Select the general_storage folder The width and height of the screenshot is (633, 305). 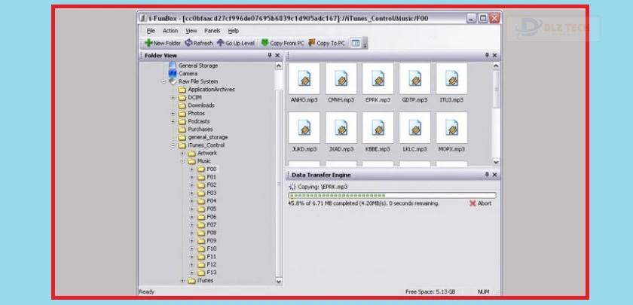pyautogui.click(x=208, y=137)
